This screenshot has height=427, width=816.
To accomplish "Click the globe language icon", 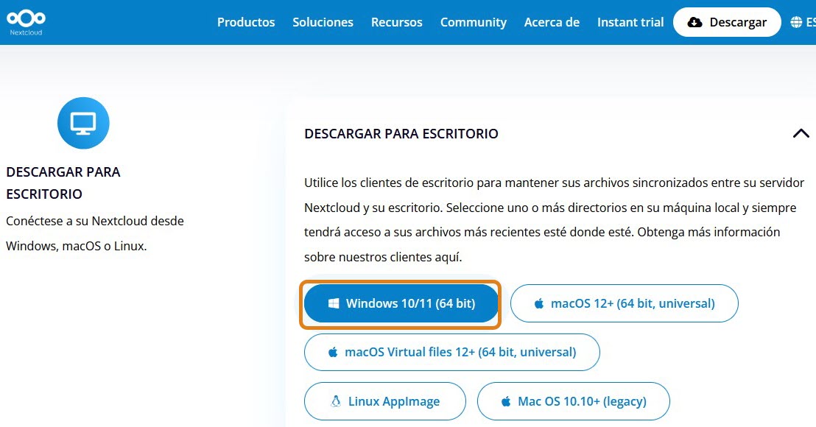I will tap(796, 22).
